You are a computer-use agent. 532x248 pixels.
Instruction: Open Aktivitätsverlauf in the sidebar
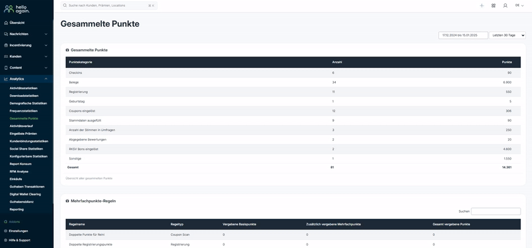point(21,126)
